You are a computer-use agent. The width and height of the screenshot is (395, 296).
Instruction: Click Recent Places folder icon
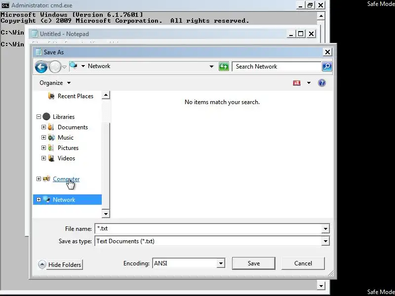[51, 96]
